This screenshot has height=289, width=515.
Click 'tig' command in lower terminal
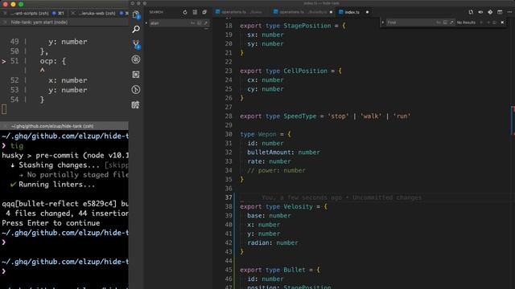[17, 146]
